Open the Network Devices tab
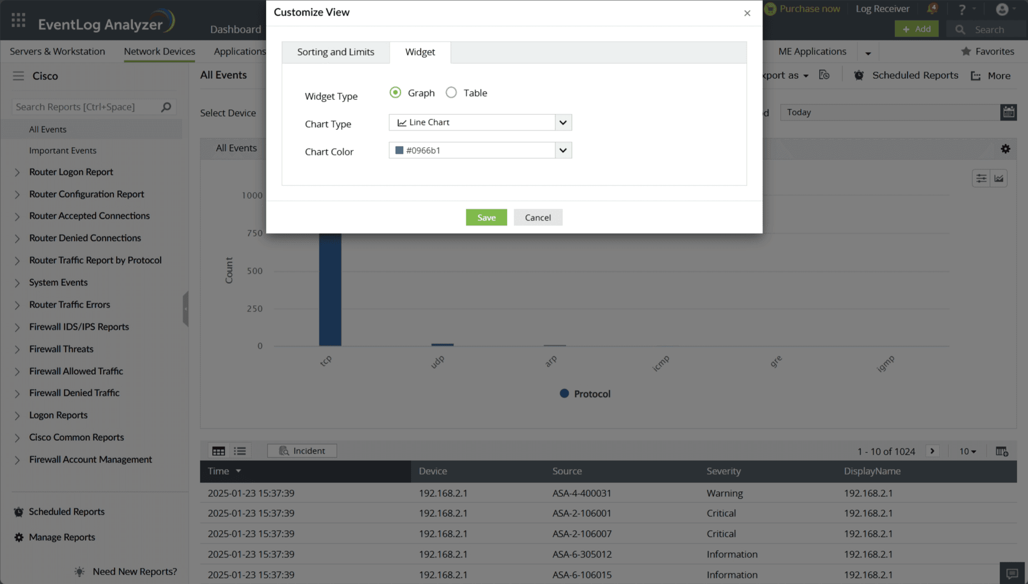The image size is (1028, 584). point(159,52)
